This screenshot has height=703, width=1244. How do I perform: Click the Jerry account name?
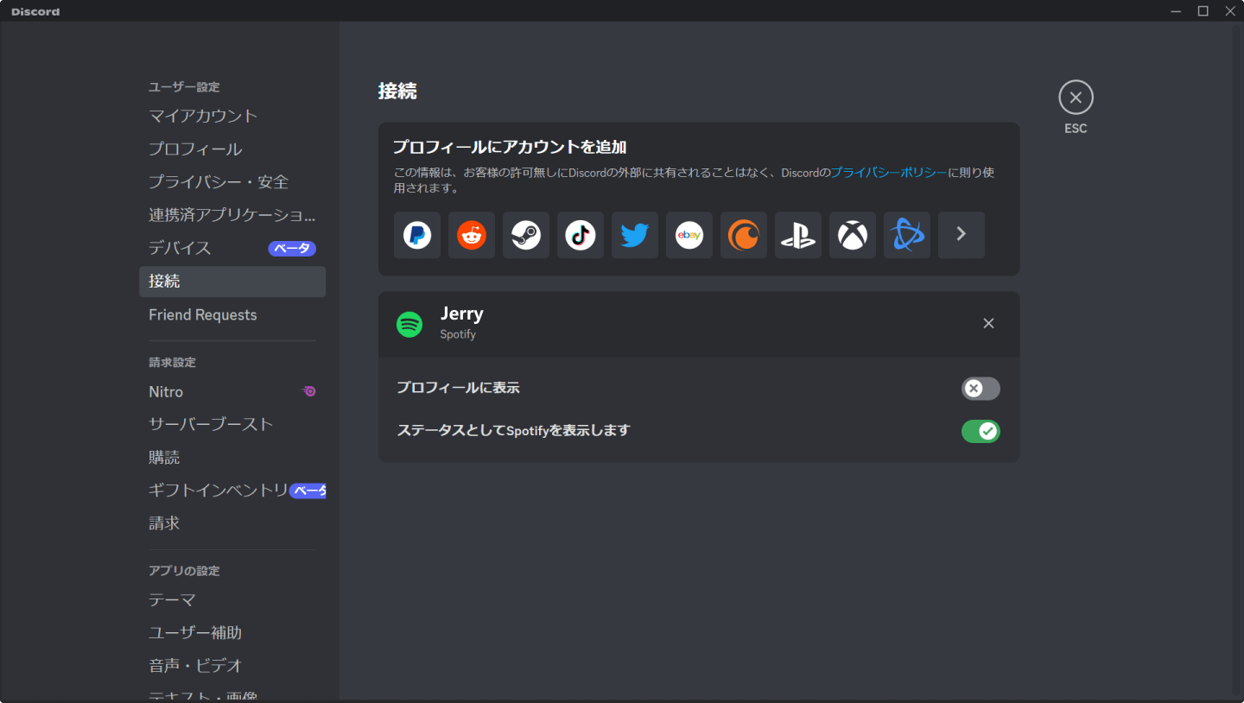pos(462,313)
